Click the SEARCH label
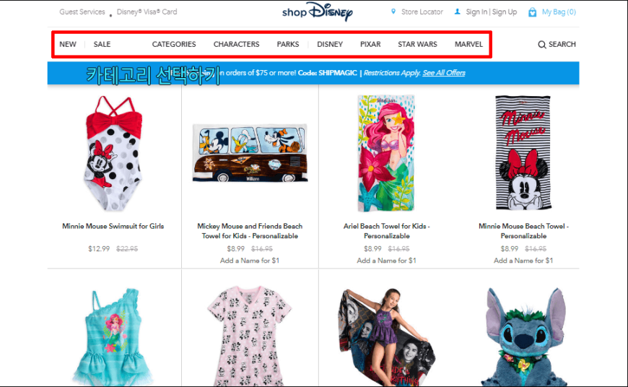628x387 pixels. (x=562, y=44)
